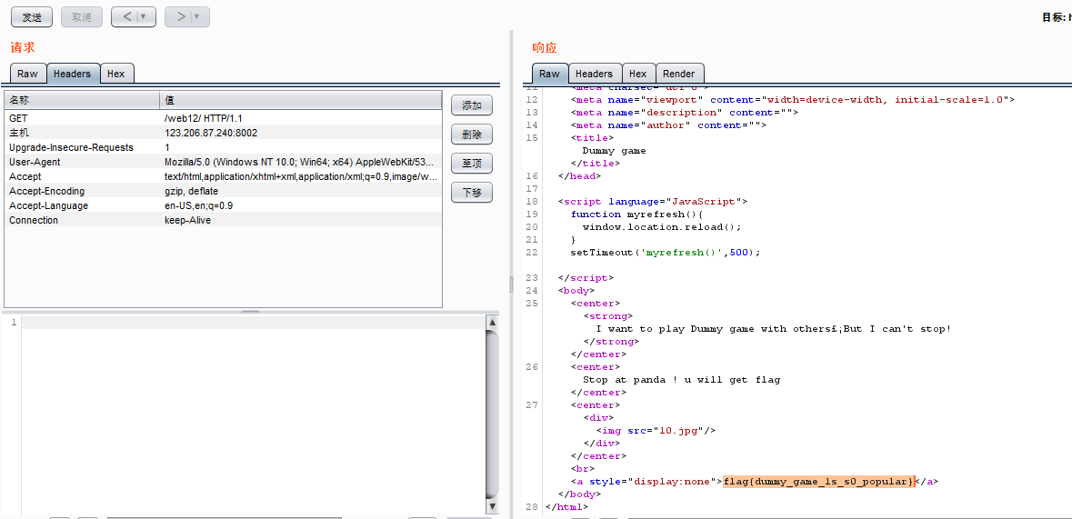The width and height of the screenshot is (1072, 519).
Task: Click the setTimeout('myrefresh()',500) line
Action: (x=666, y=253)
